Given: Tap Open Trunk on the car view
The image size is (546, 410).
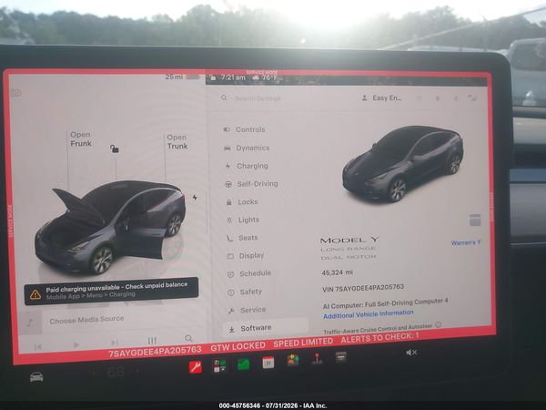Looking at the screenshot, I should pyautogui.click(x=177, y=141).
